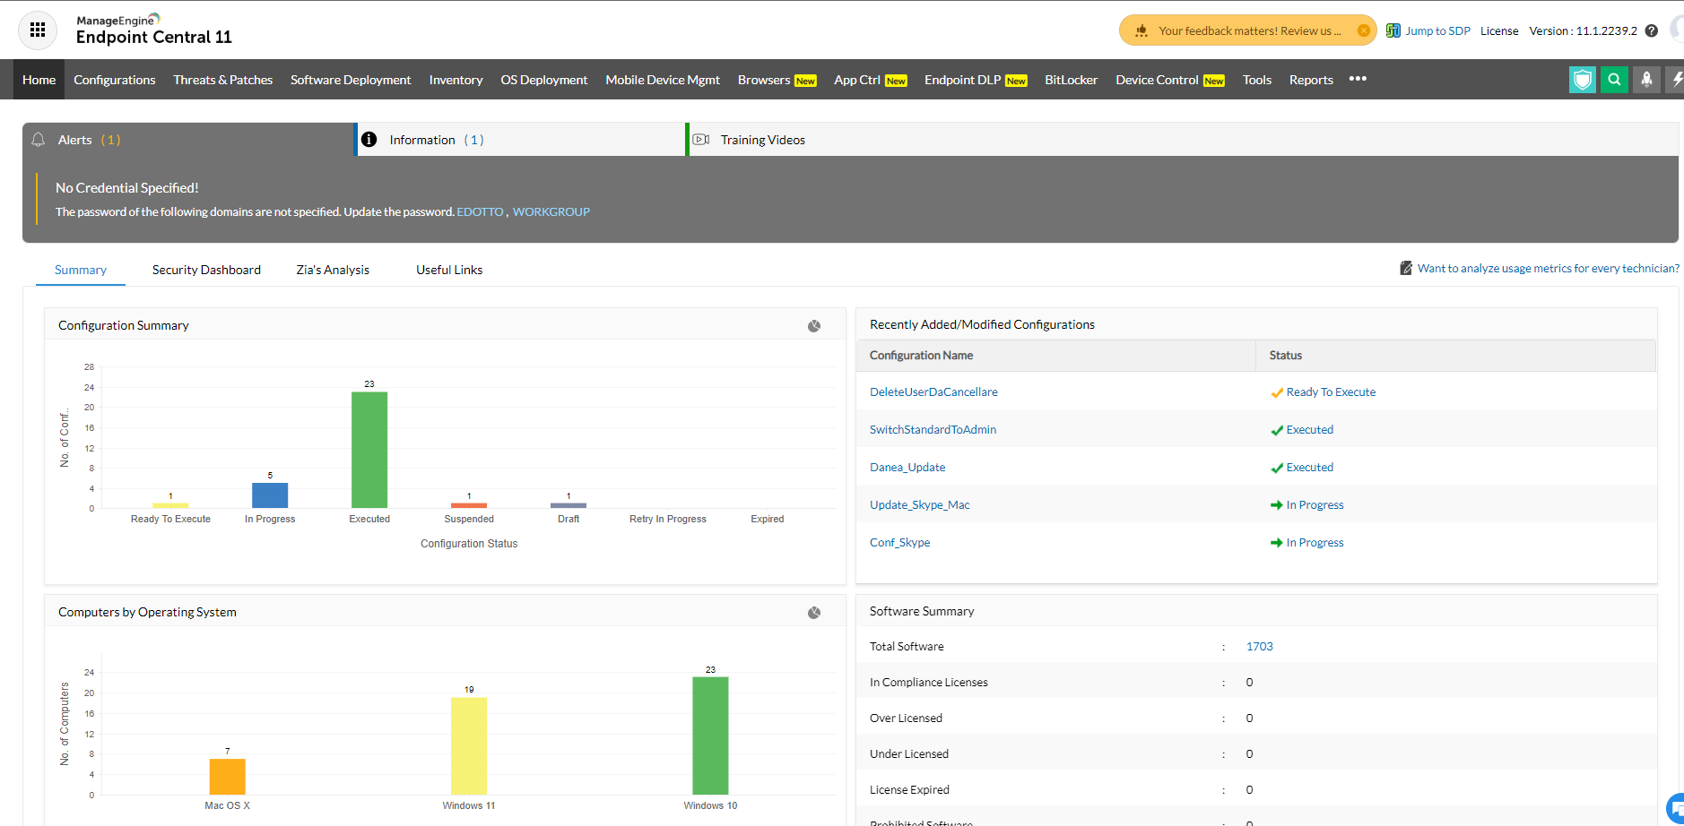The image size is (1684, 826).
Task: Click Jump to SDP link
Action: click(x=1437, y=30)
